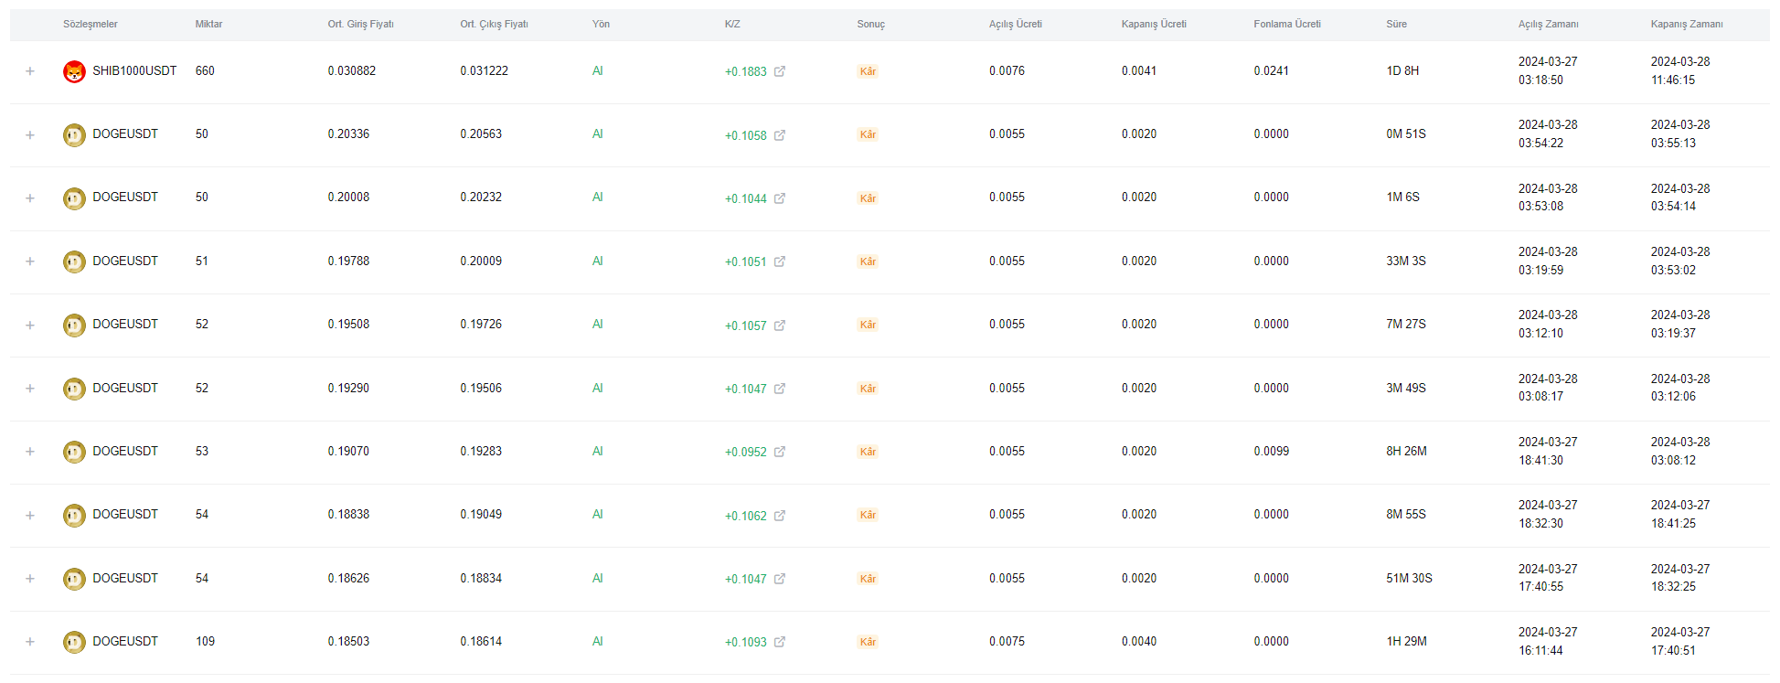Viewport: 1780px width, 683px height.
Task: Click the 'Kâr' badge in the 109 quantity row
Action: 868,642
